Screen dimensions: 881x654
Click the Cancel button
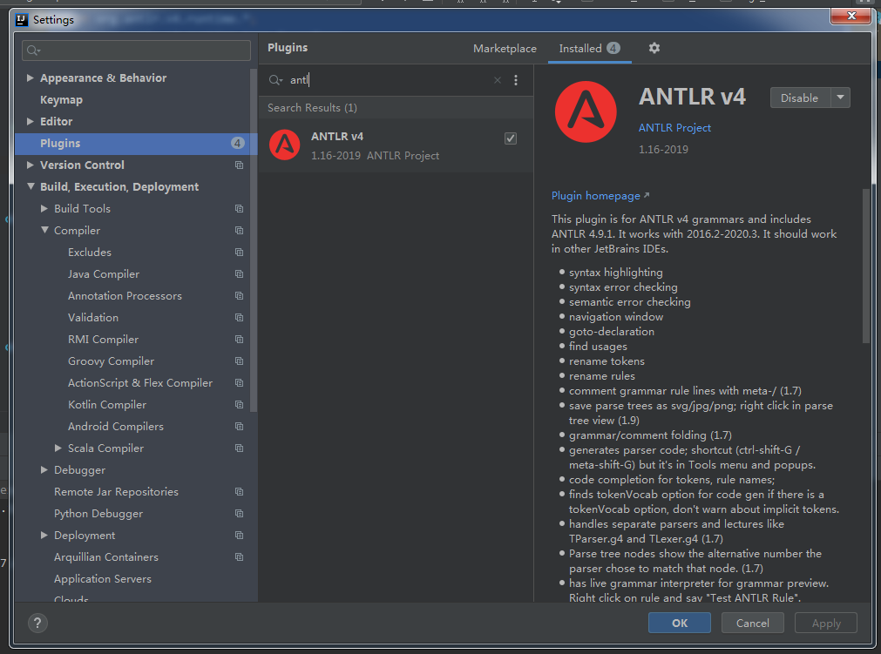(x=752, y=624)
